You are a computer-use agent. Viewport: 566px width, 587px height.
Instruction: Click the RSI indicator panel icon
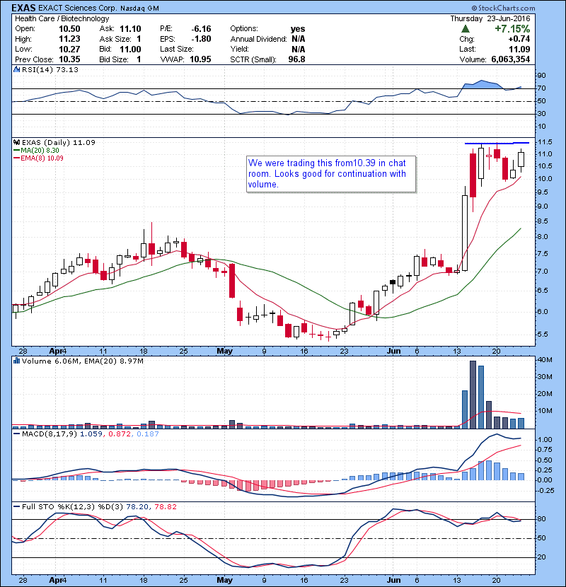(16, 69)
